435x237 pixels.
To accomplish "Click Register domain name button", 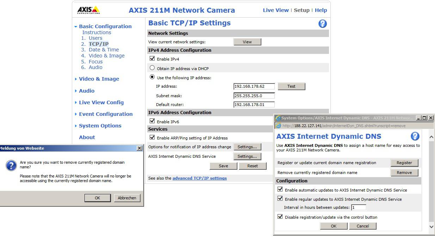I will tap(404, 163).
